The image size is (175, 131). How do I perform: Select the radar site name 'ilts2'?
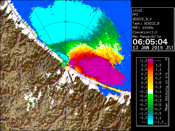[137, 10]
